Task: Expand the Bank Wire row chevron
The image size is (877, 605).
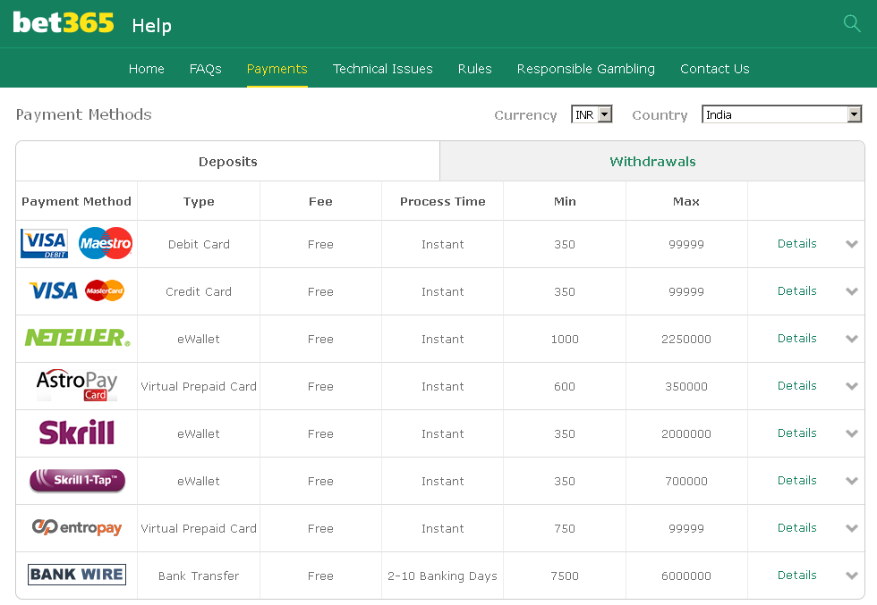Action: (852, 576)
